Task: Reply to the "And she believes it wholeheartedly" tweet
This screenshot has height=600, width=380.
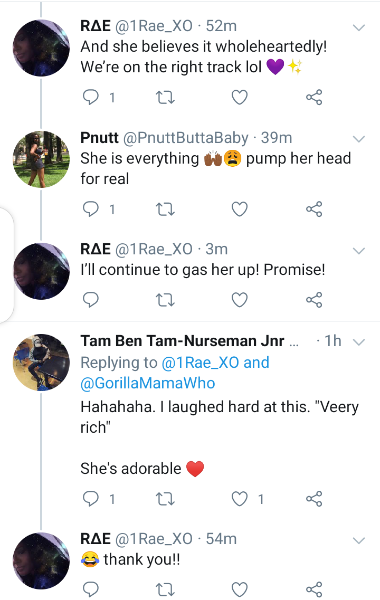Action: [x=91, y=97]
